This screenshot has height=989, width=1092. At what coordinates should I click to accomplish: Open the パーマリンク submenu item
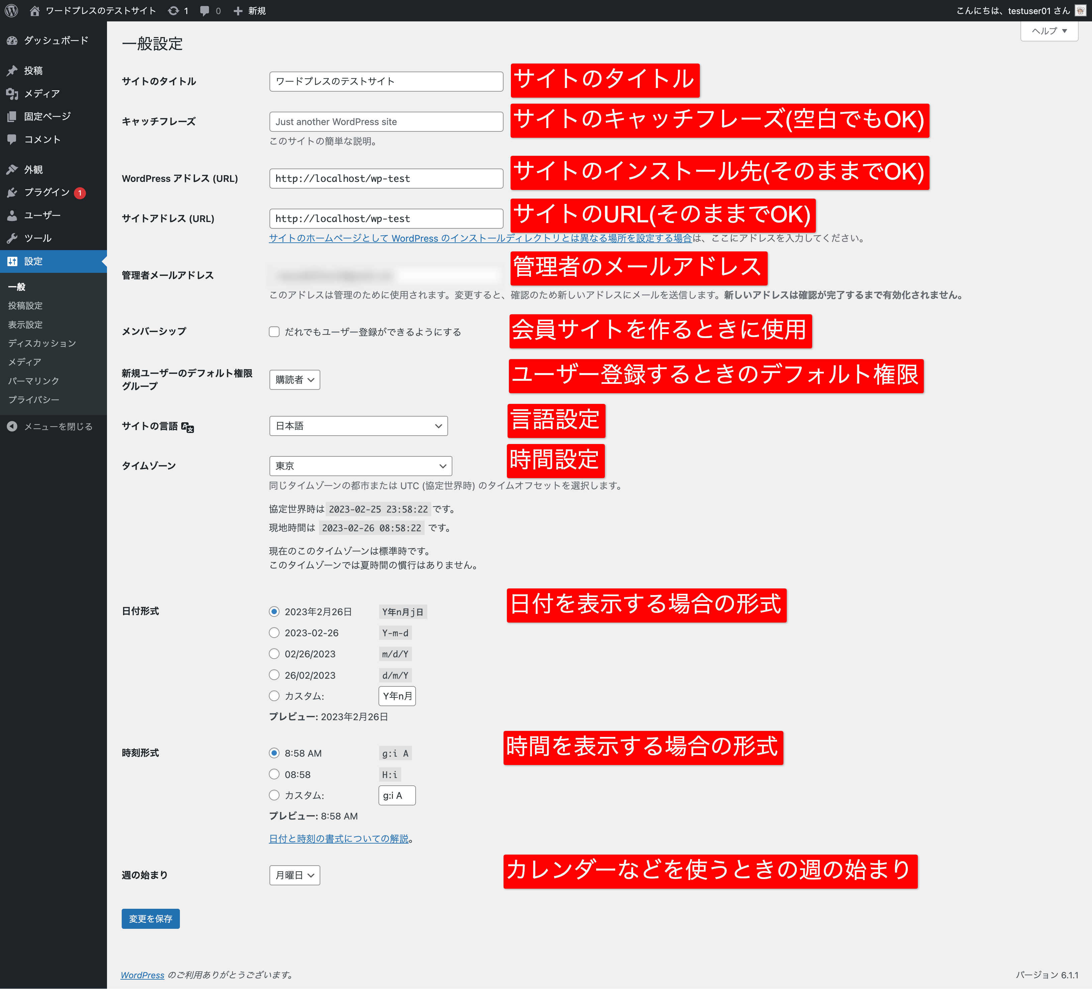pyautogui.click(x=33, y=381)
